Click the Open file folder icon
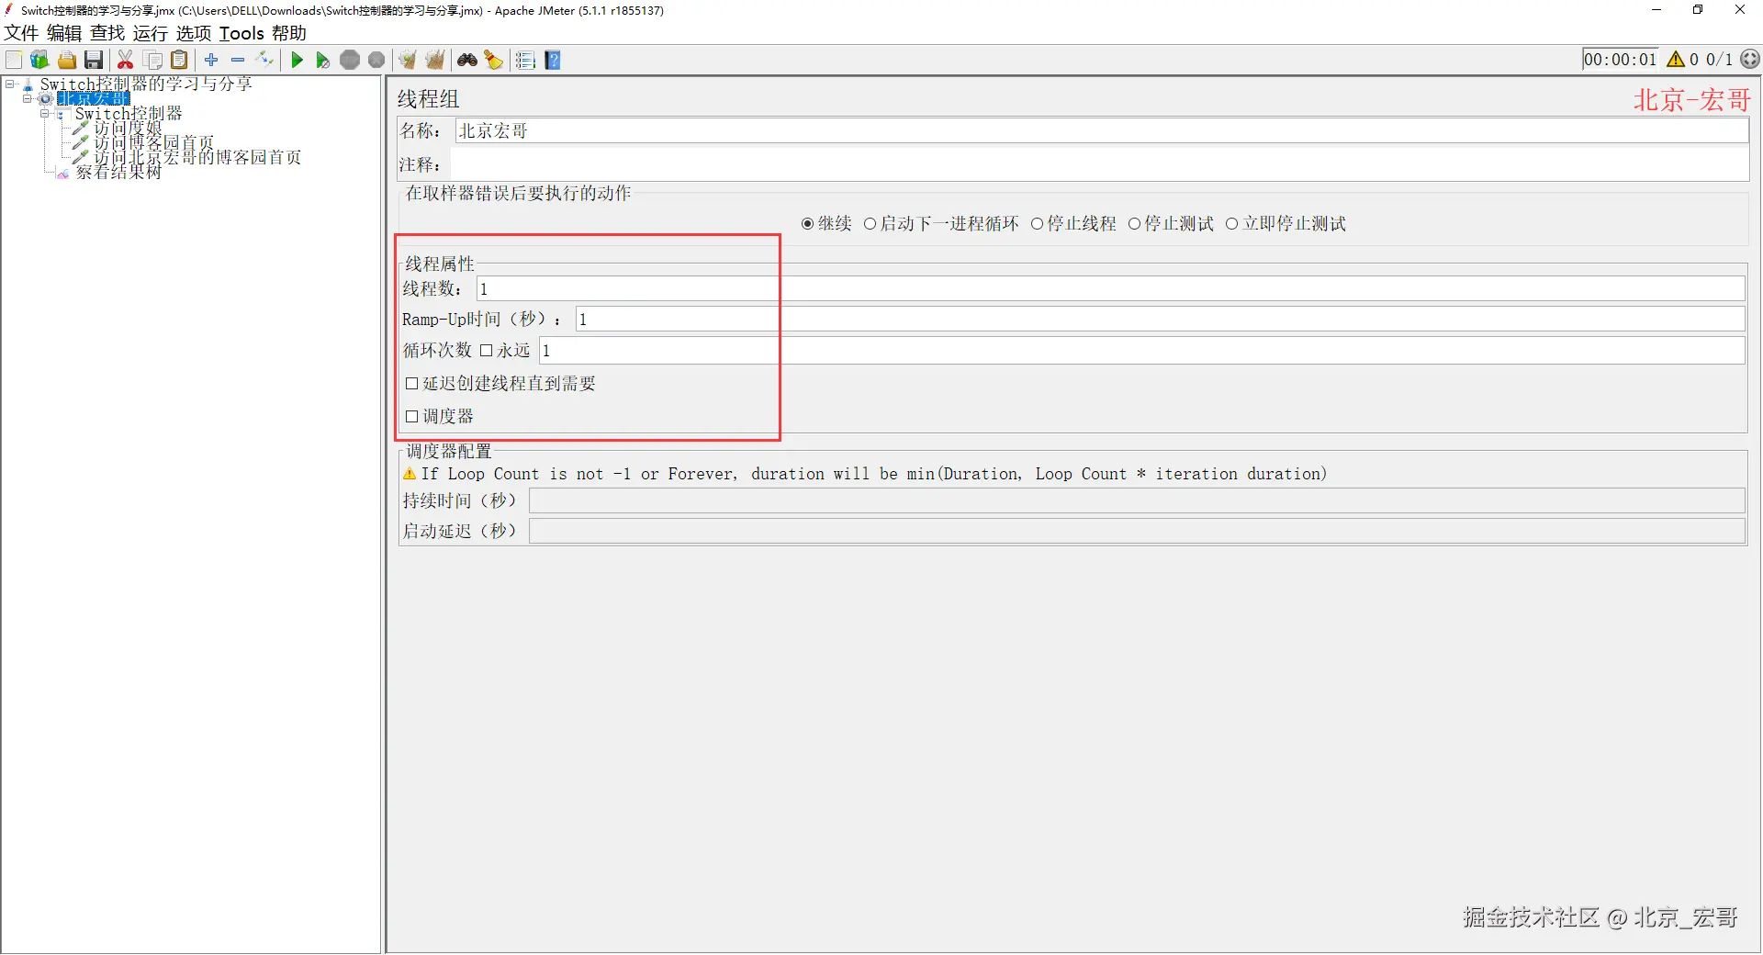The image size is (1763, 955). 67,60
